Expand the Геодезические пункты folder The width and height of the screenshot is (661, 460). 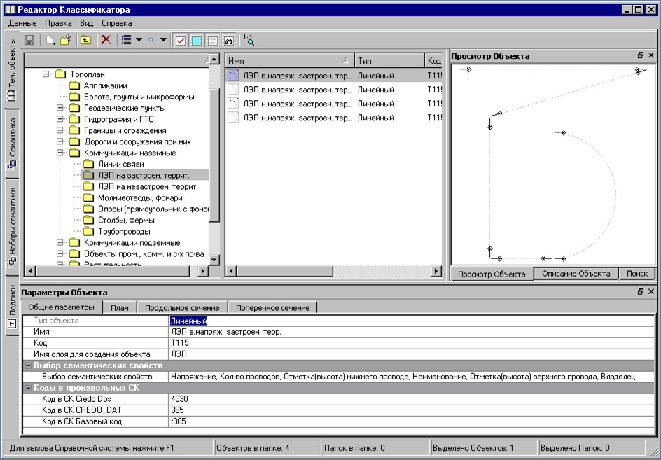point(60,108)
